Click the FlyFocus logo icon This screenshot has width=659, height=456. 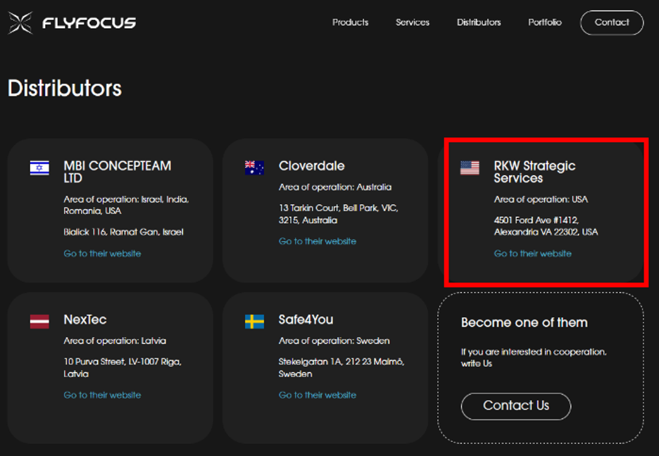click(x=20, y=23)
